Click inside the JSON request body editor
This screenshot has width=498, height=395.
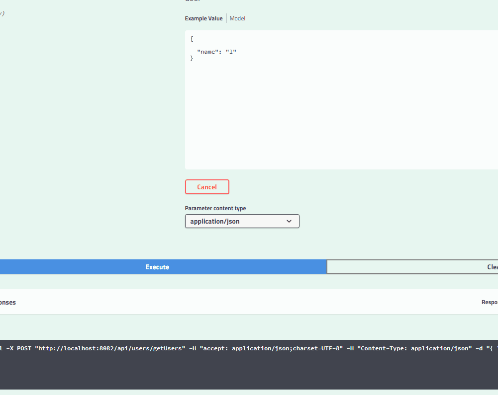pos(341,100)
